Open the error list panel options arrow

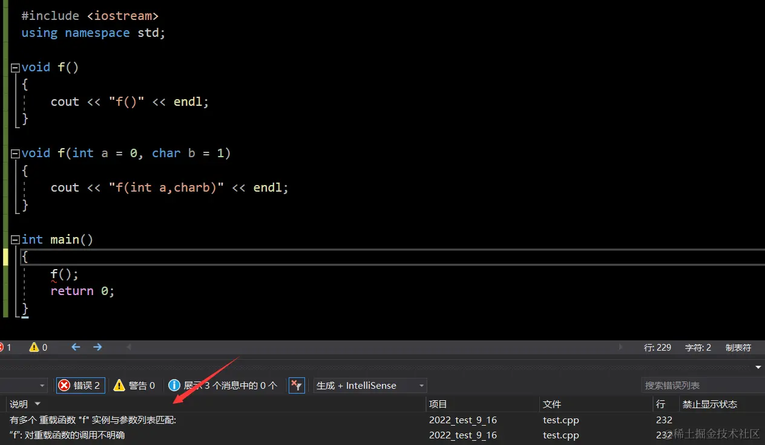click(x=758, y=367)
